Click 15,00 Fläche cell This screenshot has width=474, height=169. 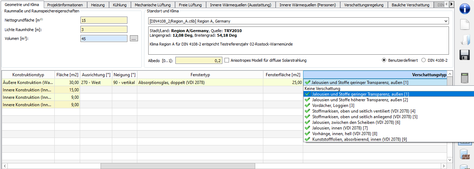[67, 90]
